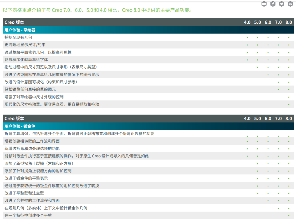
Task: Select the row 捕捉至现有几何
Action: tap(18, 37)
